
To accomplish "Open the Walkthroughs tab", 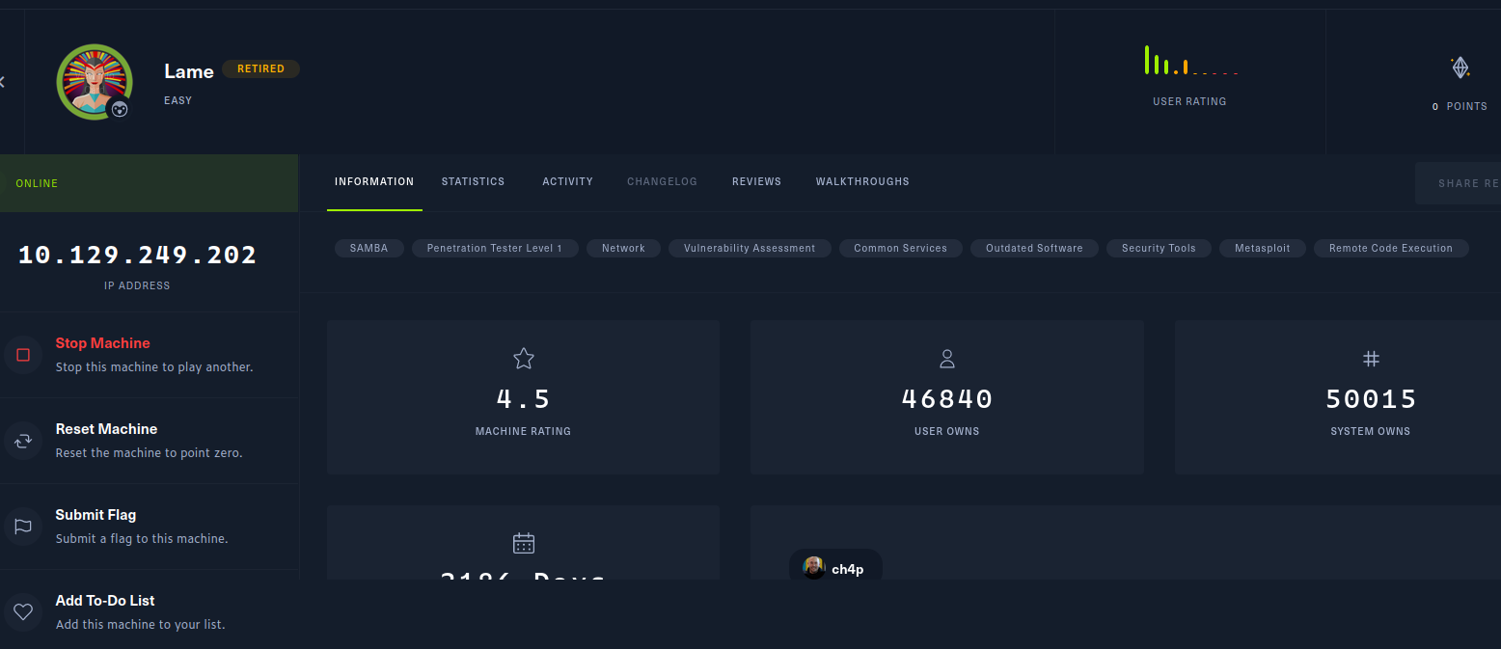I will pyautogui.click(x=862, y=181).
